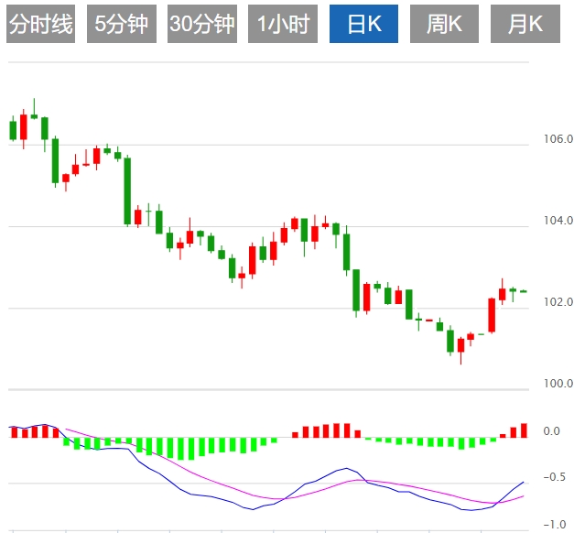Screen dimensions: 574x533
Task: Switch to the 1小时 chart view
Action: pos(283,25)
